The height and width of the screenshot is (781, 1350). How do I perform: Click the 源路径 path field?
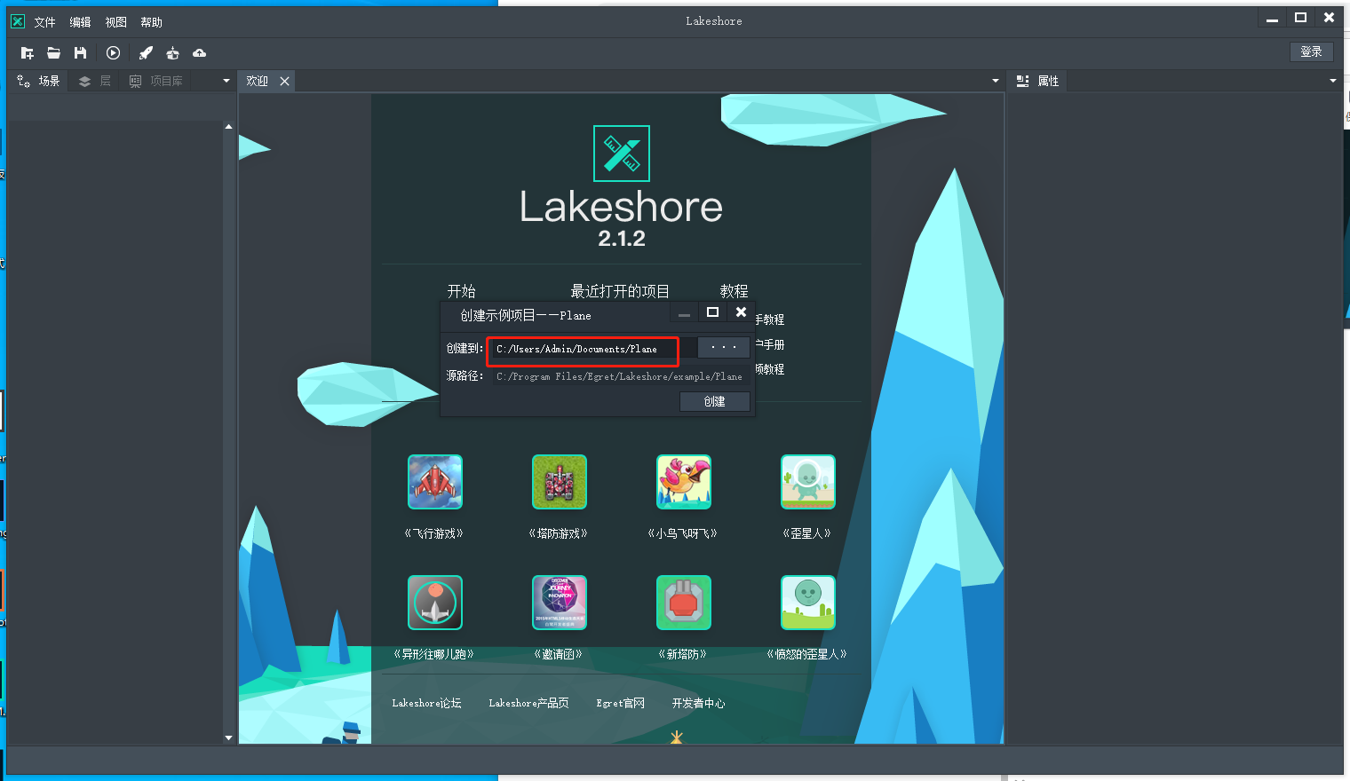pos(620,376)
